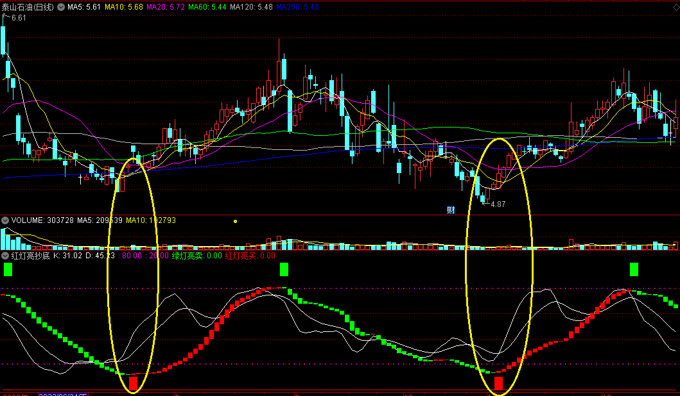Click the magenta 80.00 threshold value
The width and height of the screenshot is (680, 396).
132,256
